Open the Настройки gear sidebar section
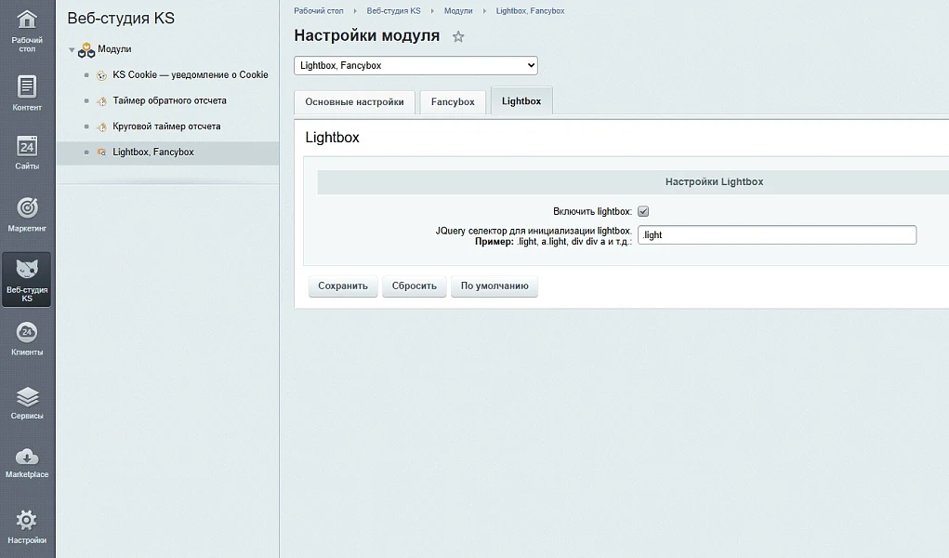The width and height of the screenshot is (949, 558). click(27, 526)
